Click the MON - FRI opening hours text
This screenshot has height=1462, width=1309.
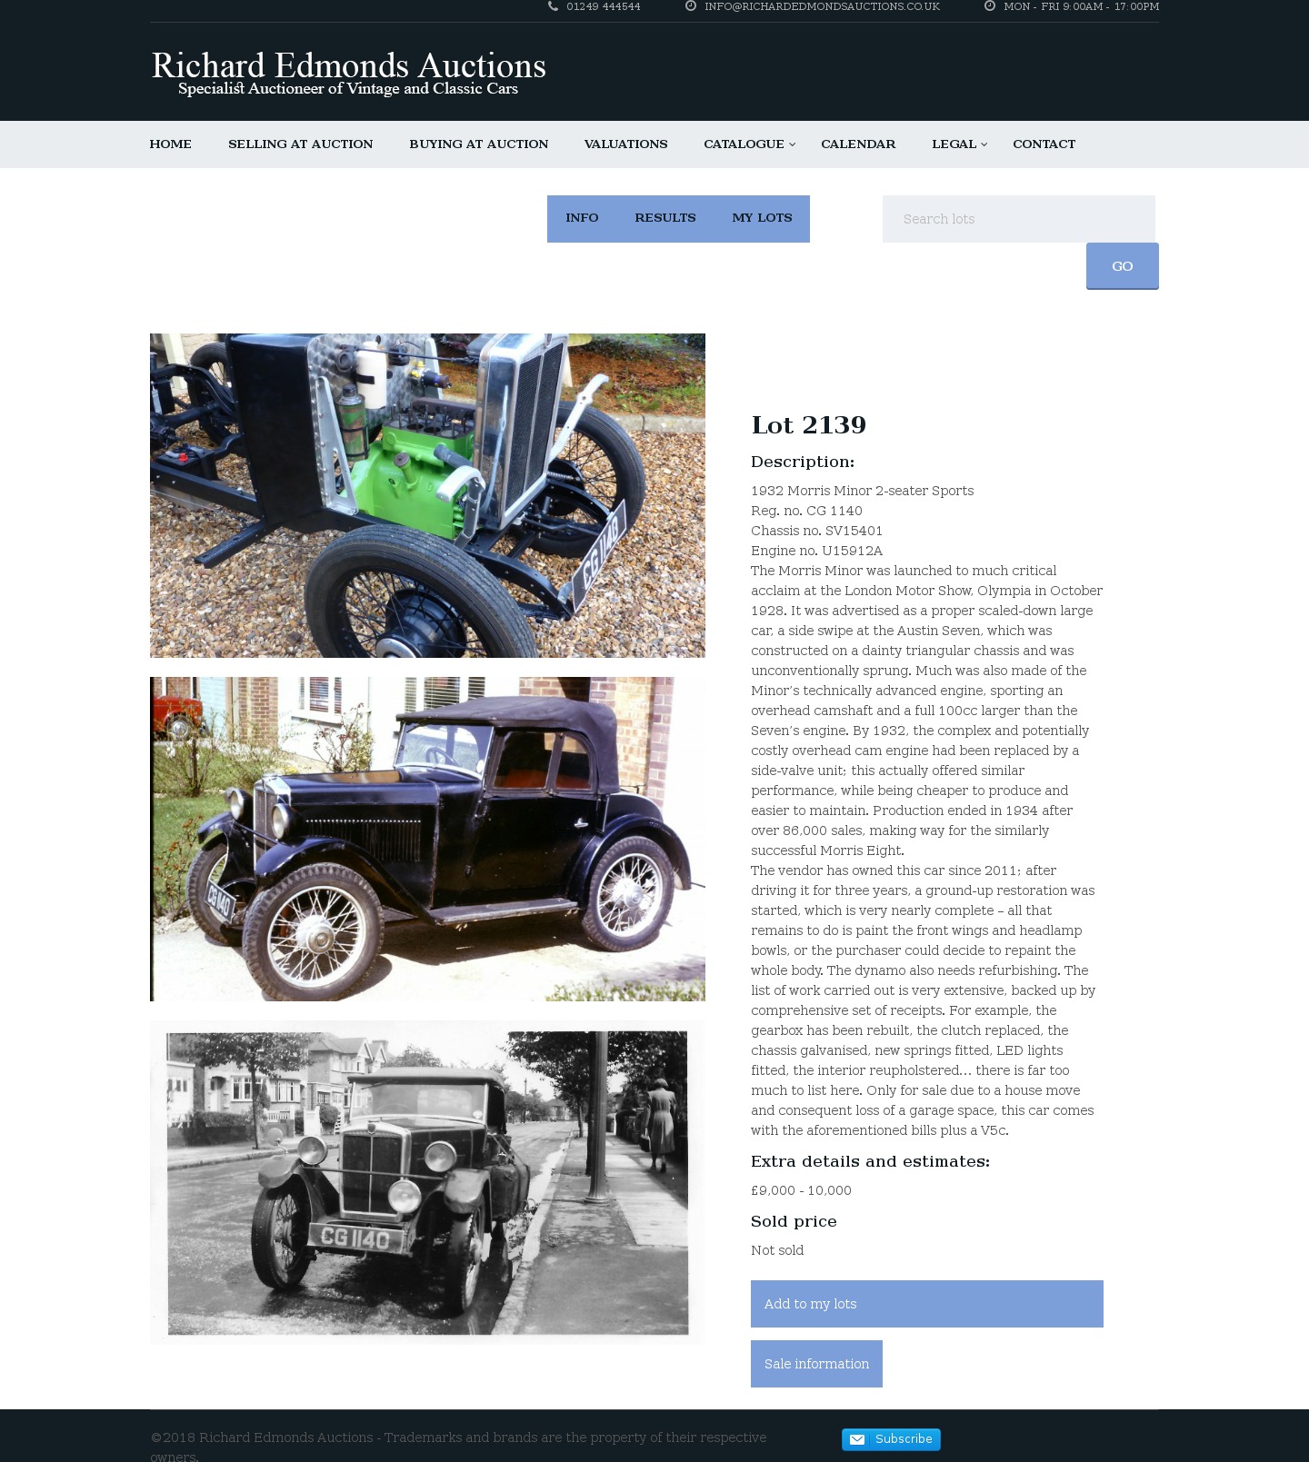(x=1081, y=6)
